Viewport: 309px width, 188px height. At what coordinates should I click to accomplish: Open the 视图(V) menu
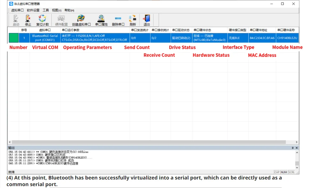click(57, 10)
